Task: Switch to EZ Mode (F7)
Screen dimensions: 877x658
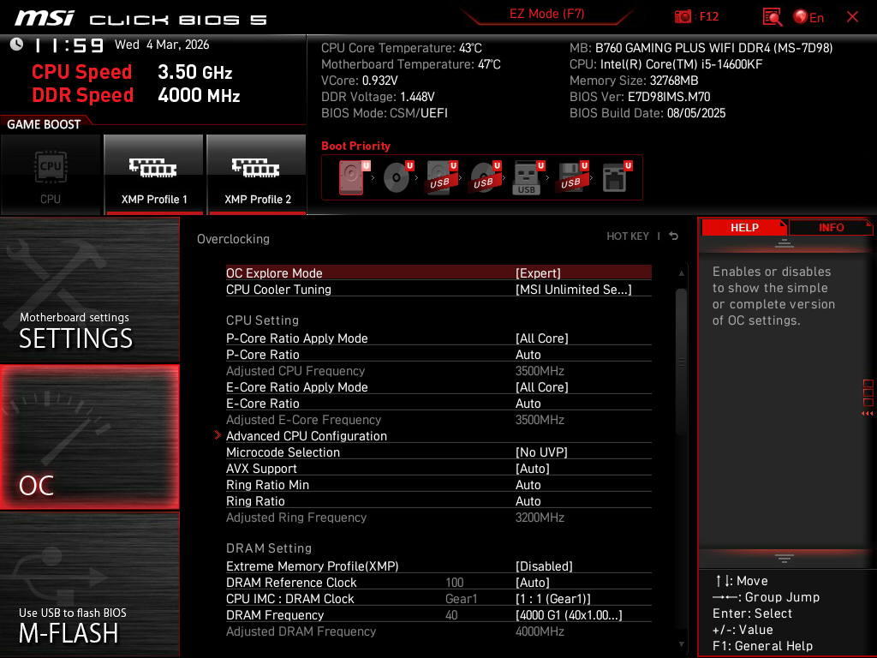Action: (546, 14)
